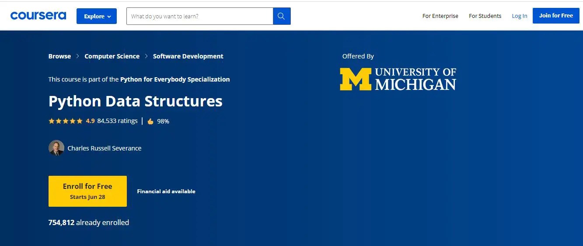The width and height of the screenshot is (583, 246).
Task: Click the 98% approval text
Action: (163, 121)
